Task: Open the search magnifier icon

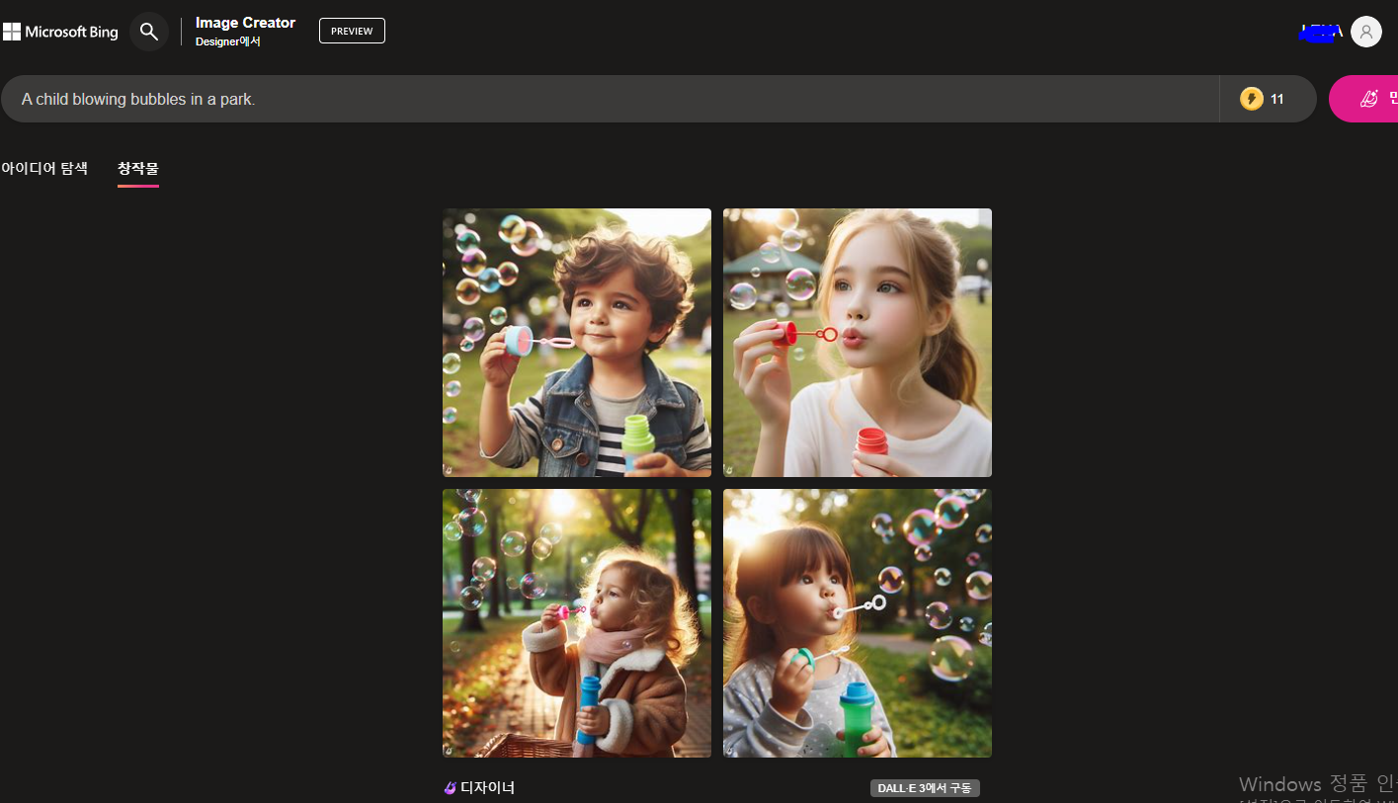Action: pyautogui.click(x=149, y=32)
